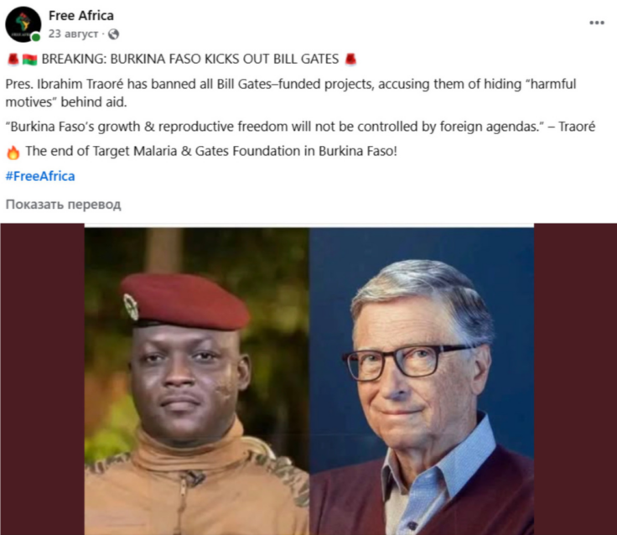Click the 23 август post timestamp
This screenshot has width=617, height=535.
[75, 34]
